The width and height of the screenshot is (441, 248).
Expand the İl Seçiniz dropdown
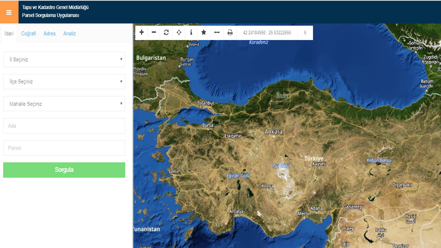[x=64, y=59]
